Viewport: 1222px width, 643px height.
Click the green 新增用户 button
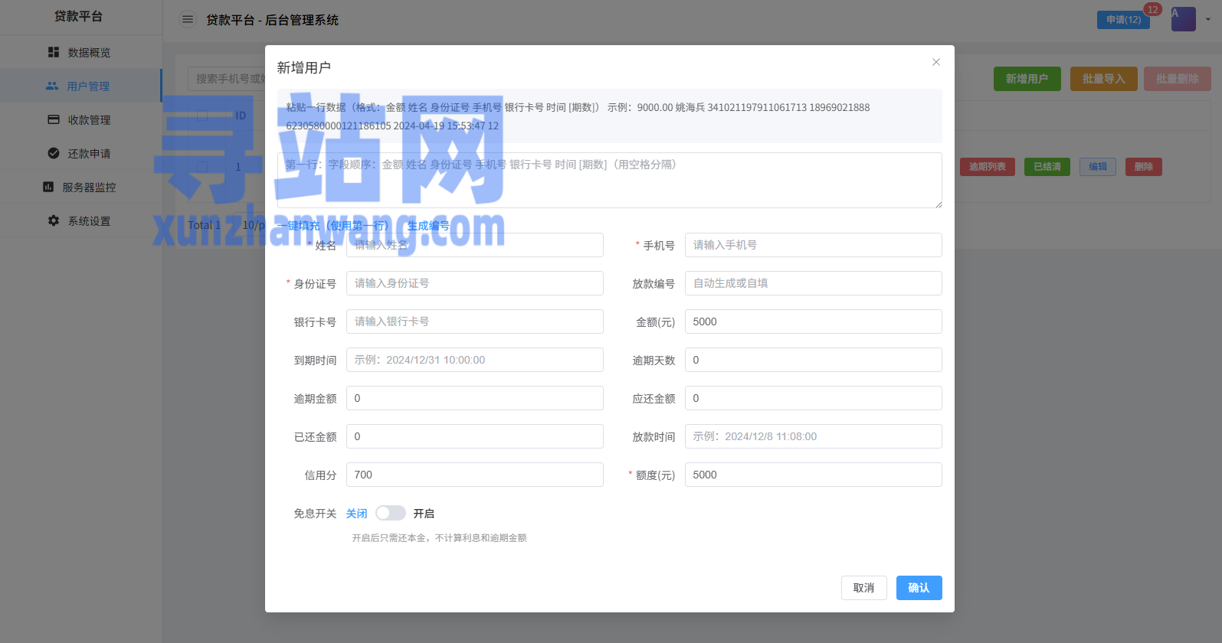click(x=1027, y=79)
